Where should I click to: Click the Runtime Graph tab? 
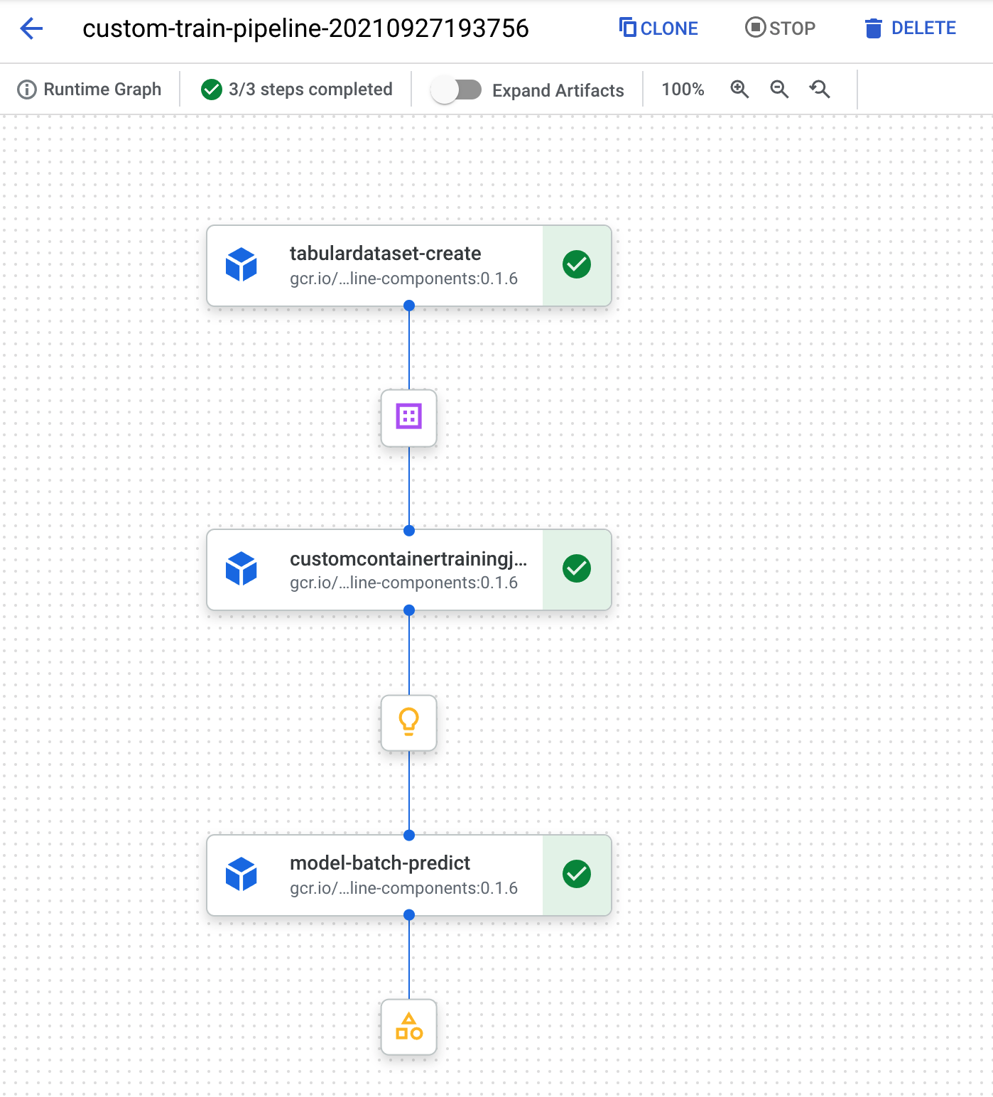click(89, 90)
